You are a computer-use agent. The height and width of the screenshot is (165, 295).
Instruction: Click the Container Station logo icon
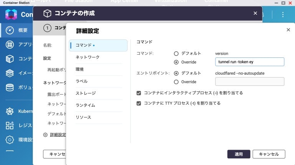11,15
